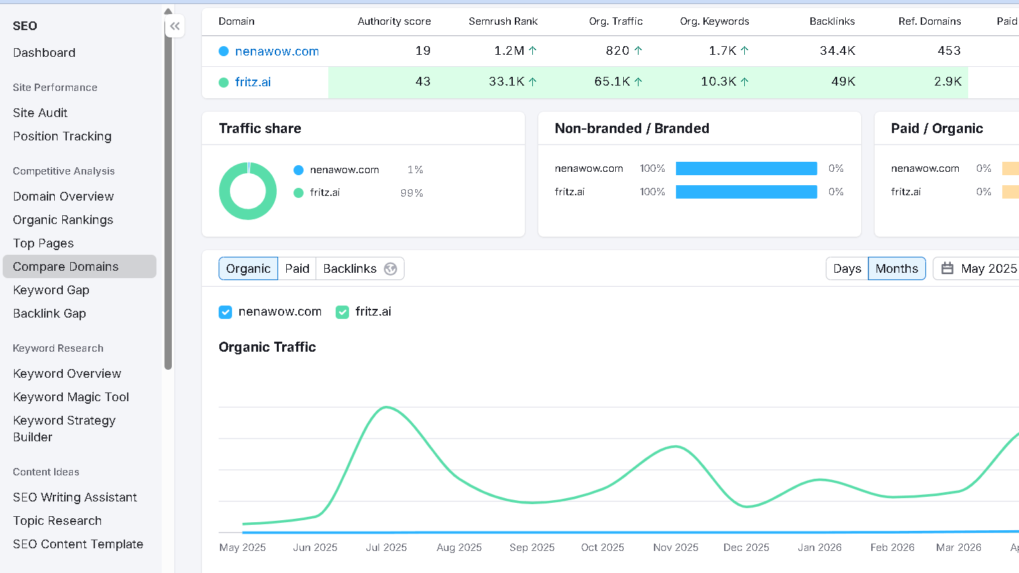The height and width of the screenshot is (573, 1019).
Task: Click the sidebar vertical scrollbar
Action: 168,194
